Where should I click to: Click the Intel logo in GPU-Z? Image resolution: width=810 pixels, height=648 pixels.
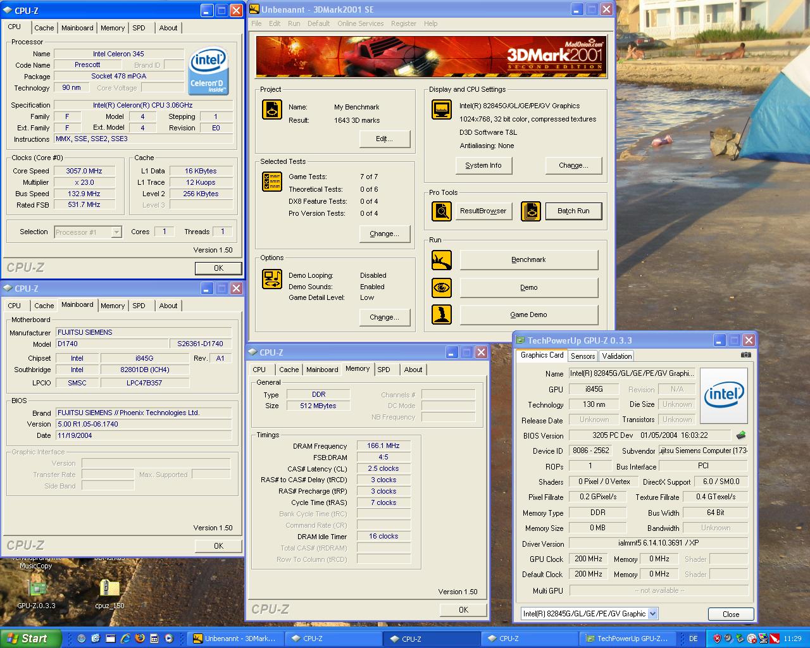pos(724,396)
